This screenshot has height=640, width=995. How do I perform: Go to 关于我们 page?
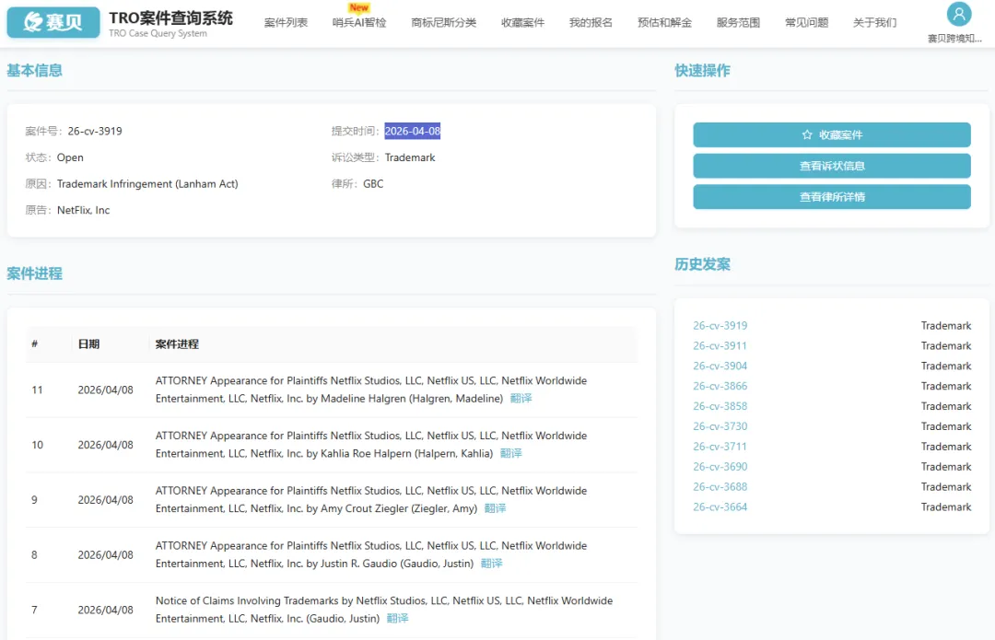pos(874,23)
